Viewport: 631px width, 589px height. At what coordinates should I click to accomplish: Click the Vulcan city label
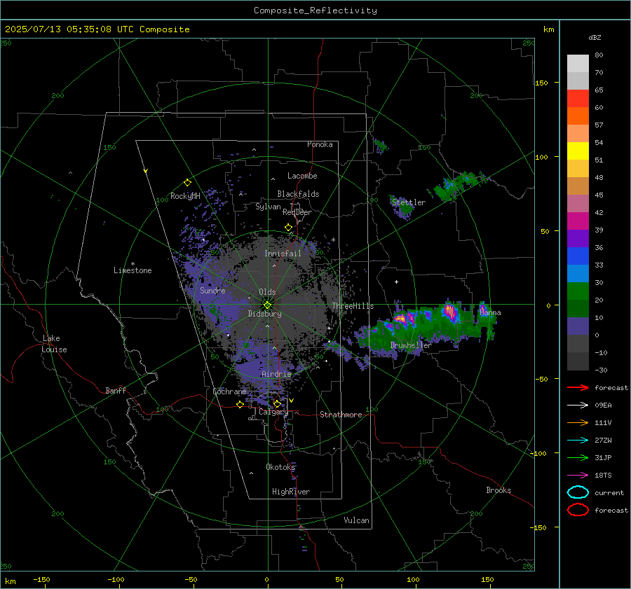point(356,520)
